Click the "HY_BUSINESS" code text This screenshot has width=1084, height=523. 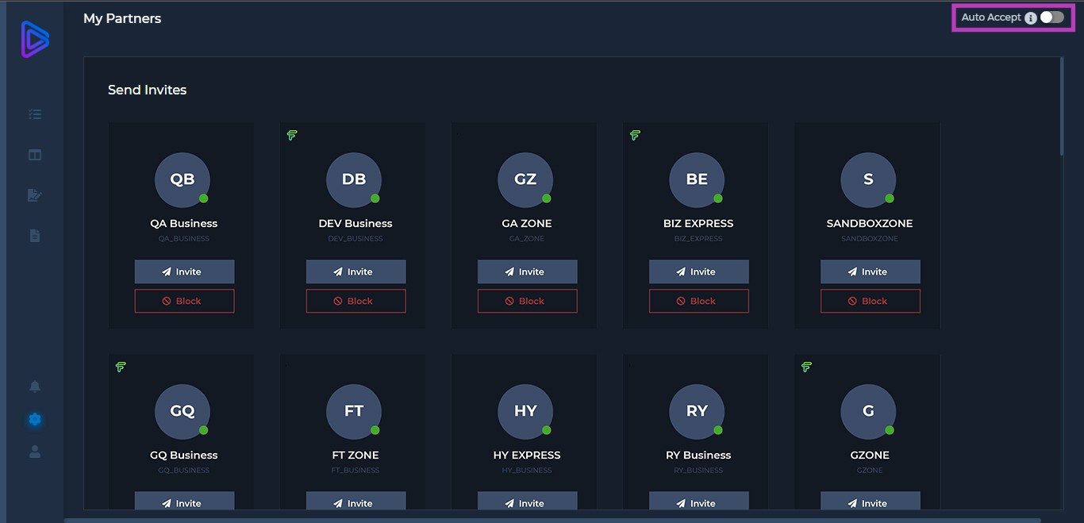point(527,471)
